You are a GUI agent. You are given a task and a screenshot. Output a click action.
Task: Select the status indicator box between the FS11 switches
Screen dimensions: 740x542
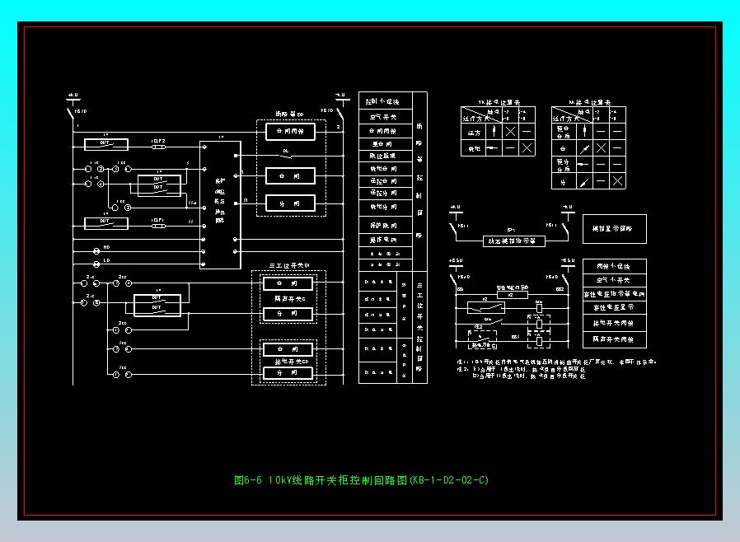514,241
